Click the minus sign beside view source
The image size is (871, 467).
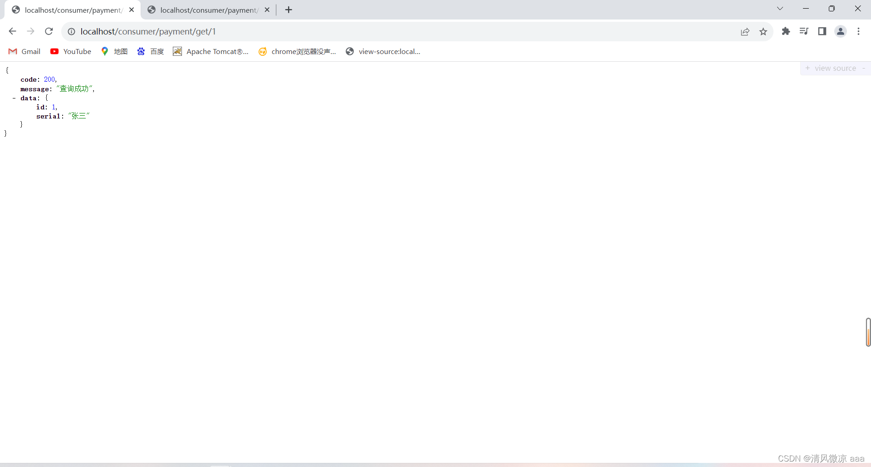point(864,68)
